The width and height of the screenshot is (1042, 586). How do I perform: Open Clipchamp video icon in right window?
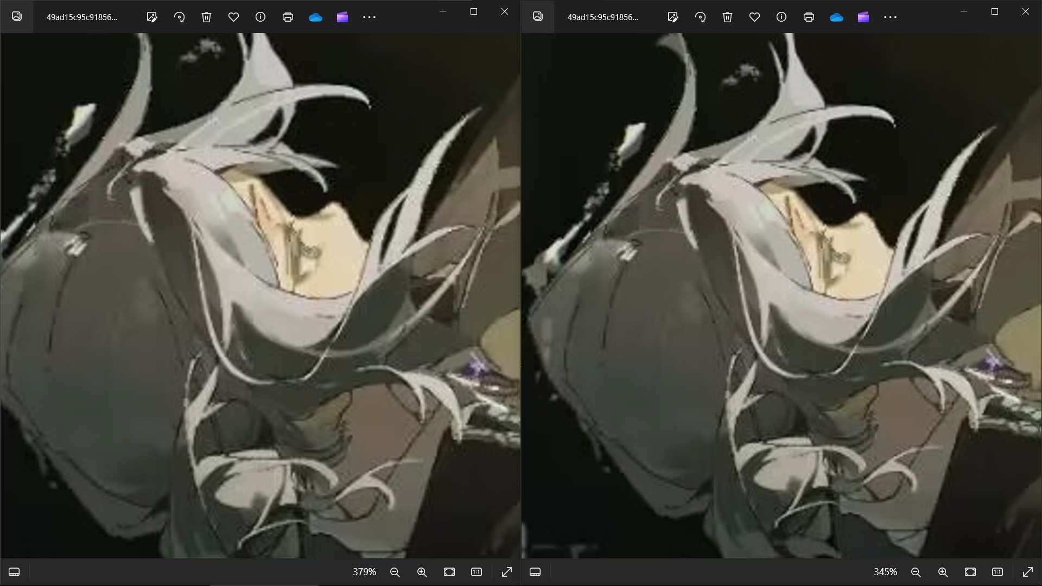click(863, 17)
